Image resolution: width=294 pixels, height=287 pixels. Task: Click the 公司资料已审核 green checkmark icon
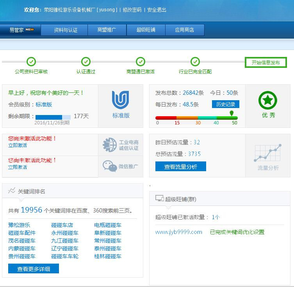pos(31,62)
